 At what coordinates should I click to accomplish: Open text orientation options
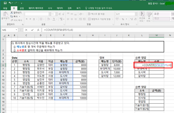click(81, 14)
